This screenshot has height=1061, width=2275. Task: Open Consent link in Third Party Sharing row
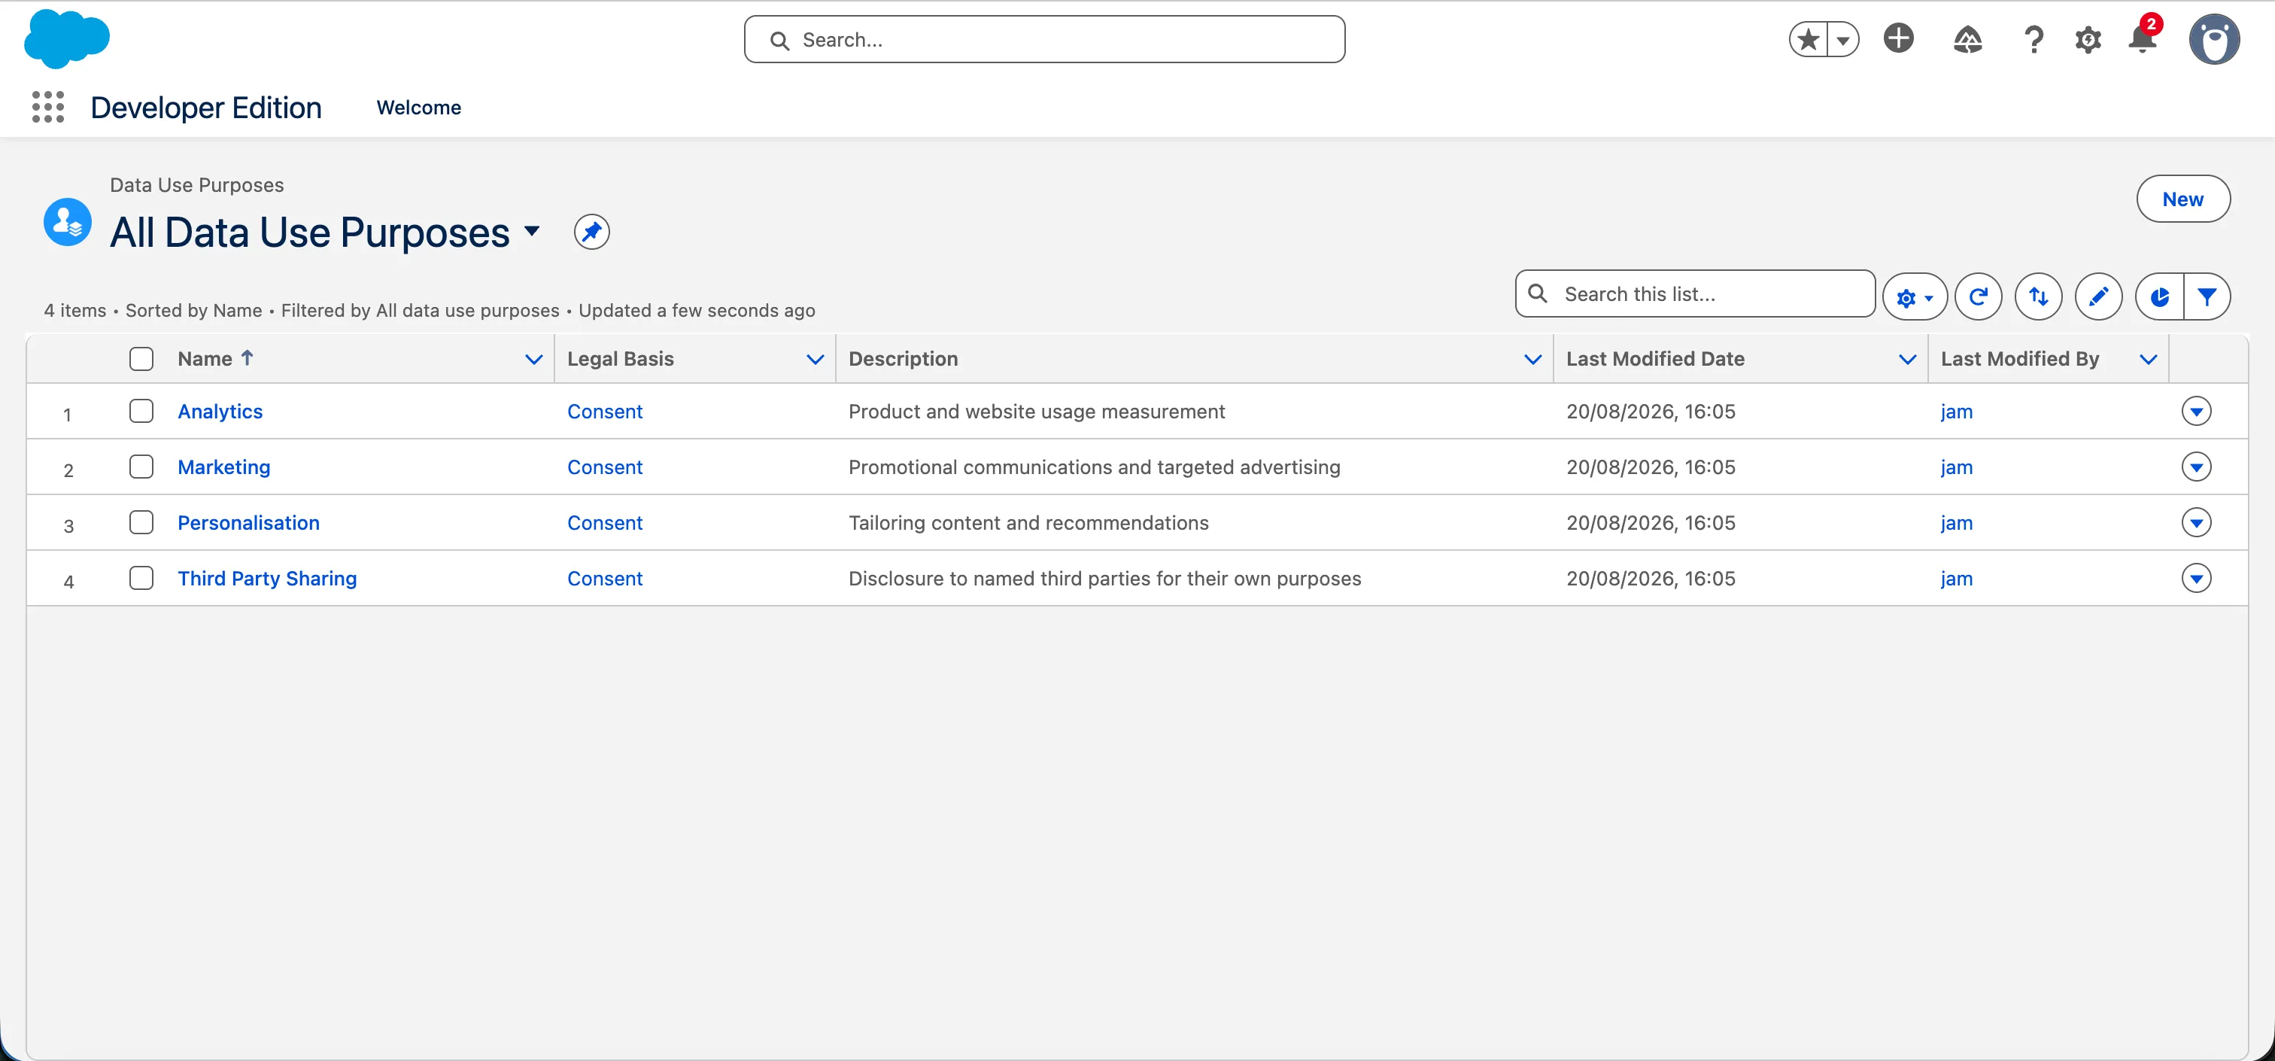(605, 579)
